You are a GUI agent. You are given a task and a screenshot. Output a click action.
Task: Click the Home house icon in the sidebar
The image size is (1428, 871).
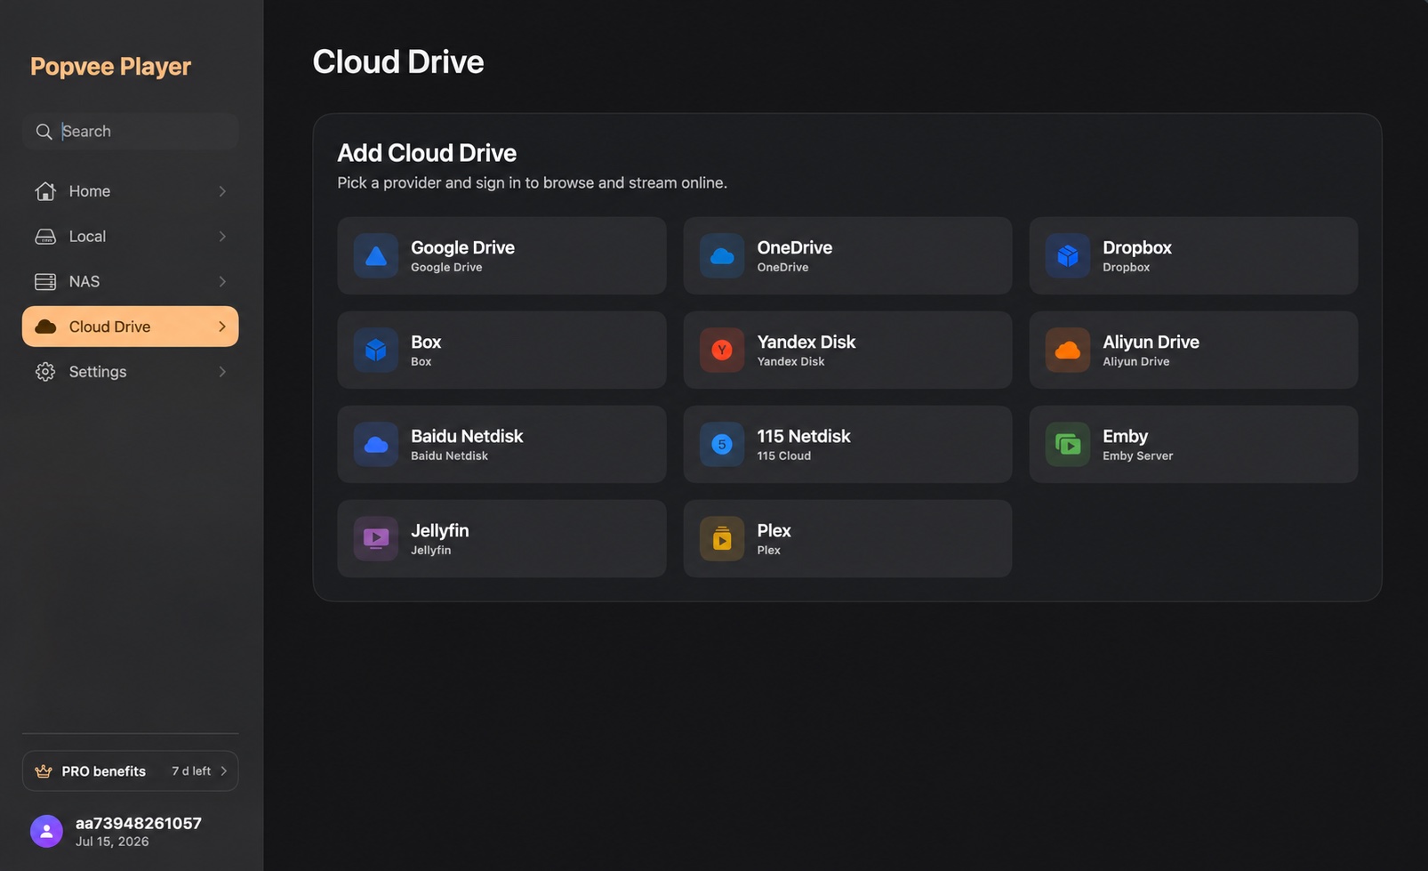coord(45,191)
